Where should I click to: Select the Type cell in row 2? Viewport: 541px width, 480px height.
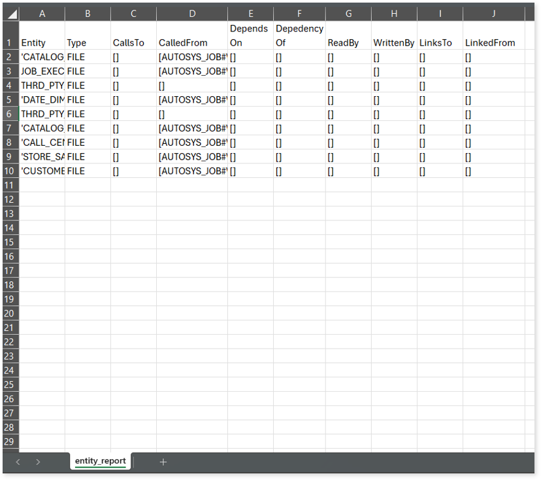tap(88, 57)
